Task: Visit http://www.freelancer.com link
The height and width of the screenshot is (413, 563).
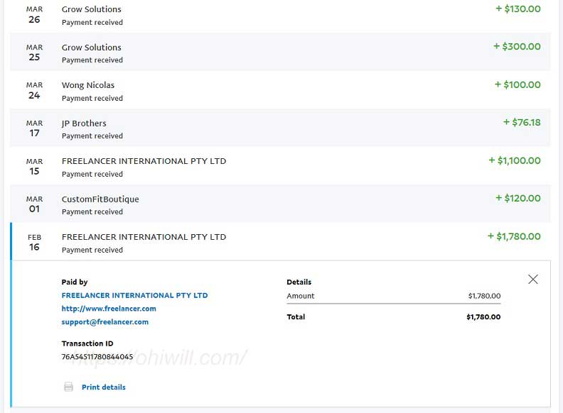Action: [x=109, y=309]
